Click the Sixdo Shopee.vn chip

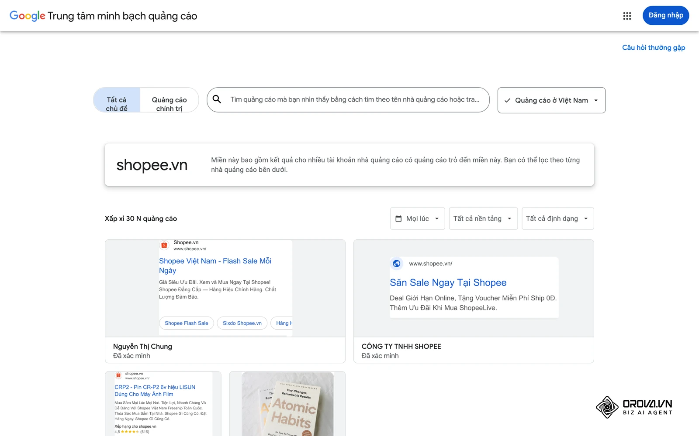click(x=242, y=323)
